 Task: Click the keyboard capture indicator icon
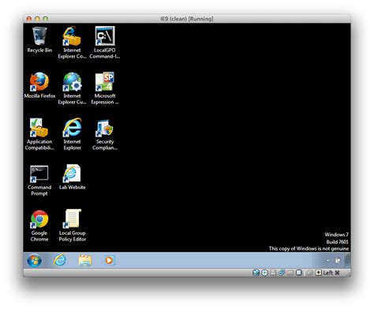[x=319, y=273]
